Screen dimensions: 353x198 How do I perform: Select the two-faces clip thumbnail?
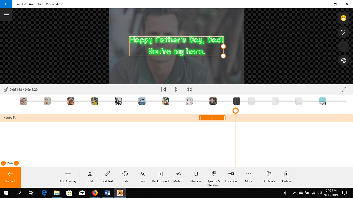(189, 101)
